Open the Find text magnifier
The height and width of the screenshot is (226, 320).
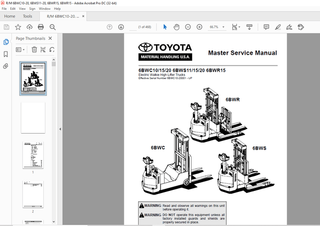pos(53,27)
